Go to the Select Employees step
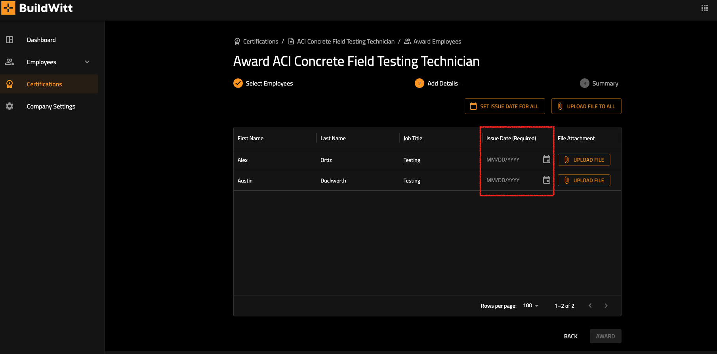This screenshot has width=717, height=354. point(269,83)
